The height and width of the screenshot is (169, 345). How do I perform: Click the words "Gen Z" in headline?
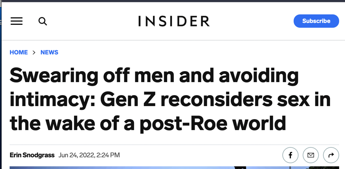[x=125, y=99]
